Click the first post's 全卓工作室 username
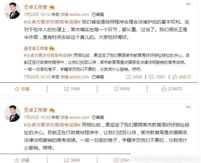 [x=36, y=7]
